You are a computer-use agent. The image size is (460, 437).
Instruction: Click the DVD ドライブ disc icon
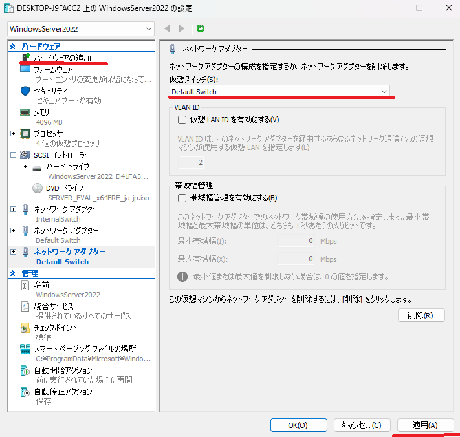coord(38,188)
